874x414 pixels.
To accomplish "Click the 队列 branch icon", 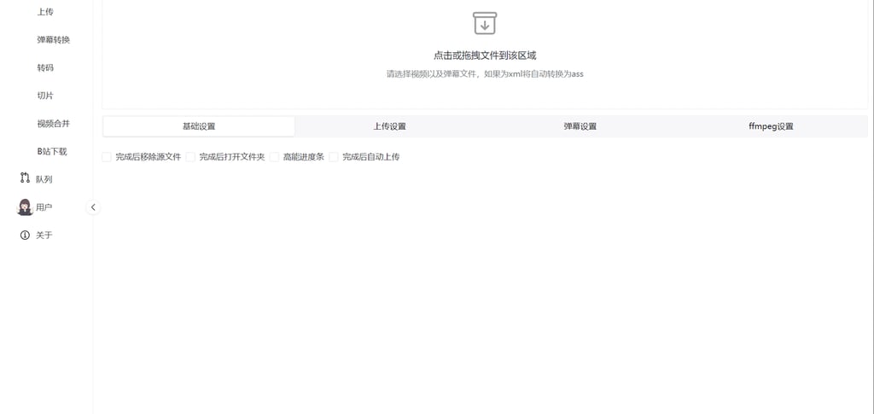I will [25, 178].
